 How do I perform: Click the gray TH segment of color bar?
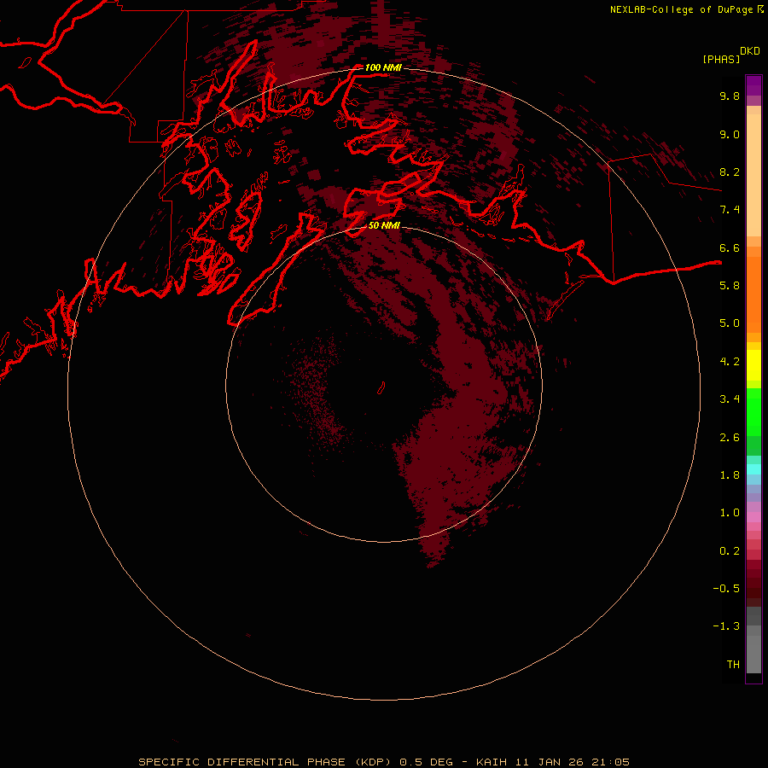tap(753, 654)
